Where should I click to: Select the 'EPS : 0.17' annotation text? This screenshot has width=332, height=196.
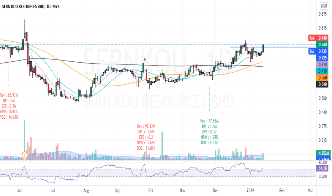point(209,132)
